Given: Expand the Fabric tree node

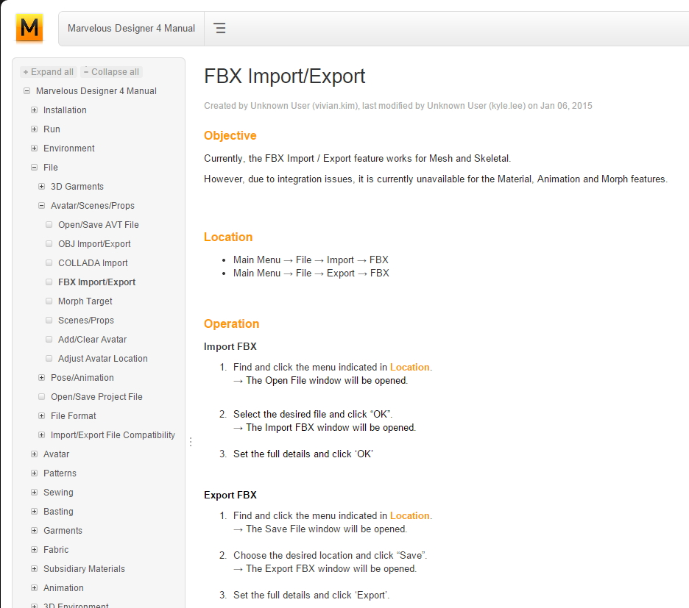Looking at the screenshot, I should click(x=35, y=550).
